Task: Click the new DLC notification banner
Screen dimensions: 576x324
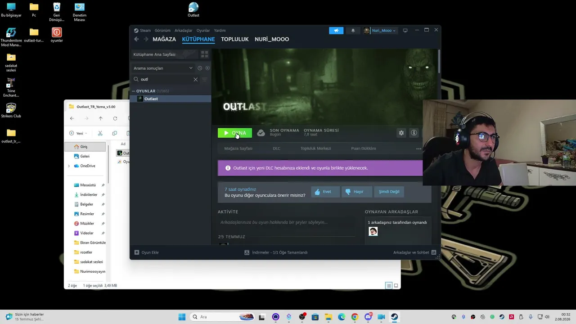Action: pyautogui.click(x=320, y=168)
